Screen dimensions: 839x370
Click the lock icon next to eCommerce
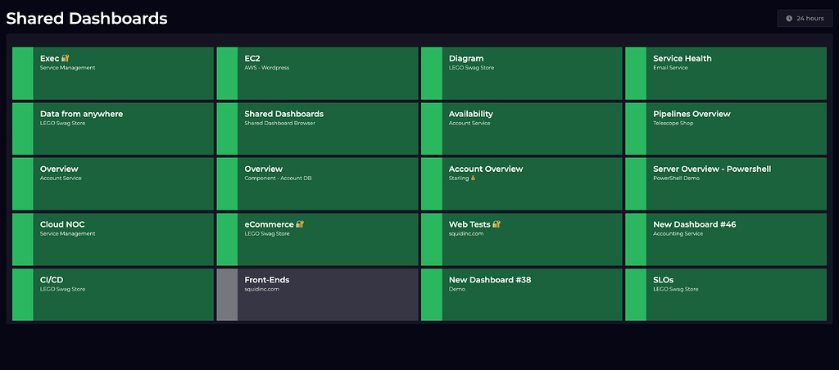300,224
